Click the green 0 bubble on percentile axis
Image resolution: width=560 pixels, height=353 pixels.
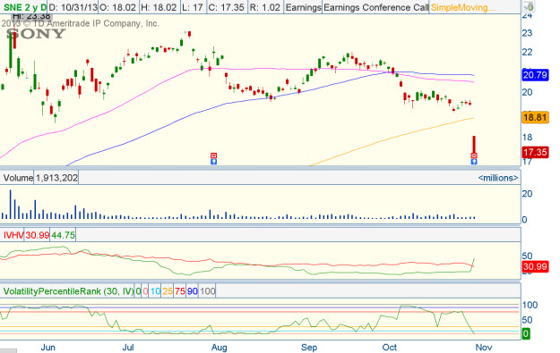click(x=526, y=333)
